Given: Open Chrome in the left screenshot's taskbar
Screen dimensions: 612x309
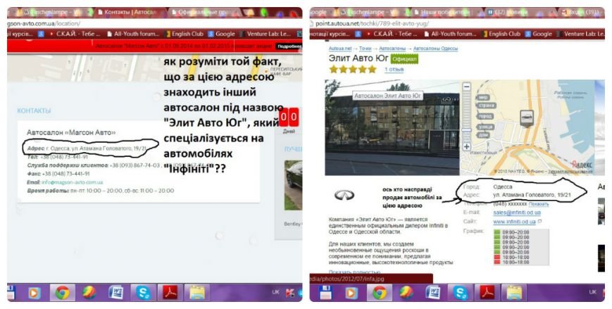Looking at the screenshot, I should [63, 292].
